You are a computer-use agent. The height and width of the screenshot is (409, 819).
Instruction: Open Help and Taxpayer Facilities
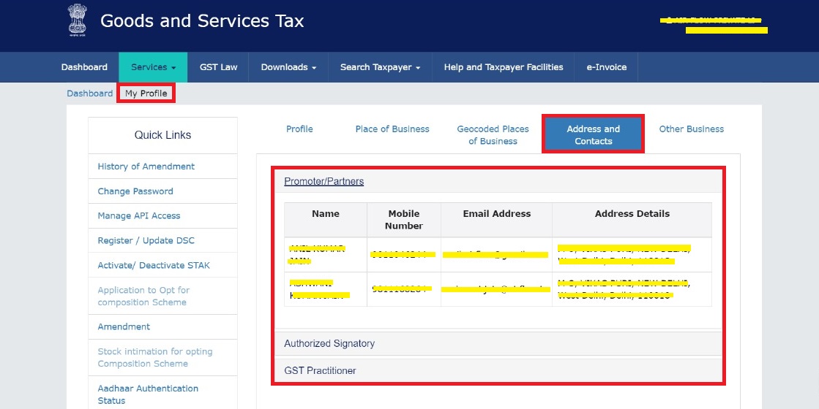pyautogui.click(x=503, y=67)
